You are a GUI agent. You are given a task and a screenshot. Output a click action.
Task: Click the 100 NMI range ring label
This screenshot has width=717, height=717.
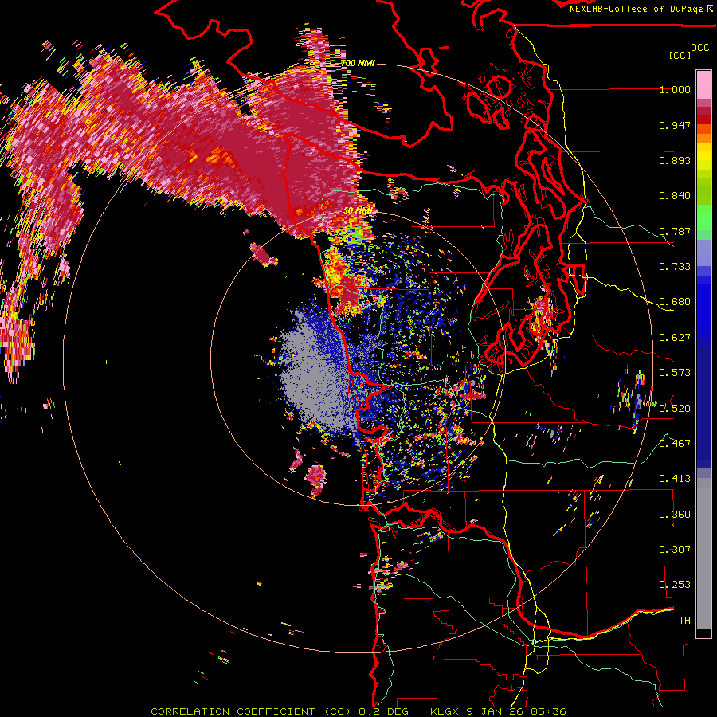click(x=358, y=63)
